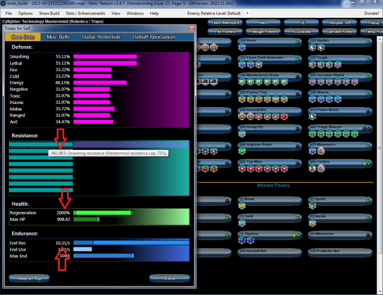Screen dimensions: 383x295
Task: Toggle the Maintenance Drone power indicator
Action: [x=298, y=77]
